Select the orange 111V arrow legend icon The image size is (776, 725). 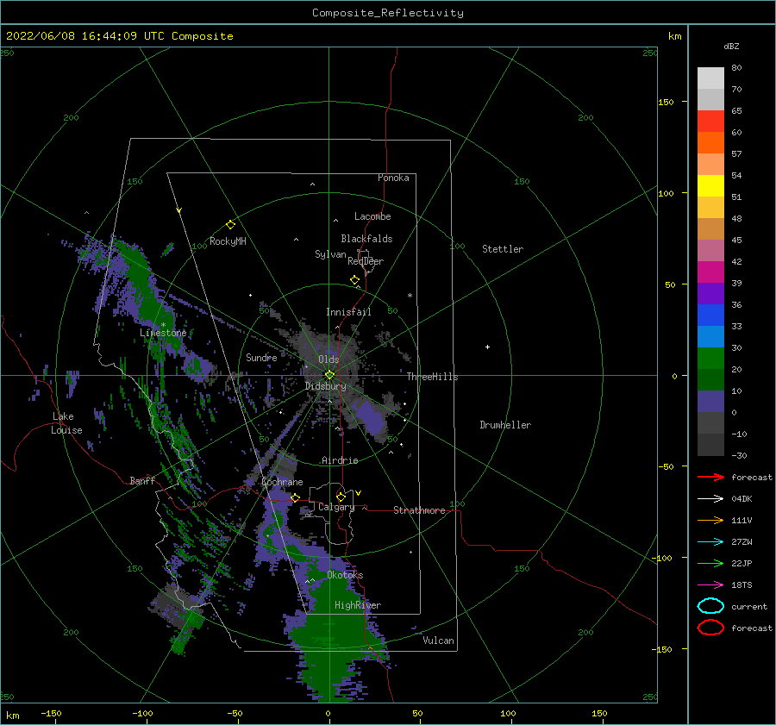tap(710, 520)
